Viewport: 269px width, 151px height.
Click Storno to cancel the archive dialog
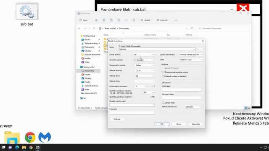pyautogui.click(x=179, y=124)
